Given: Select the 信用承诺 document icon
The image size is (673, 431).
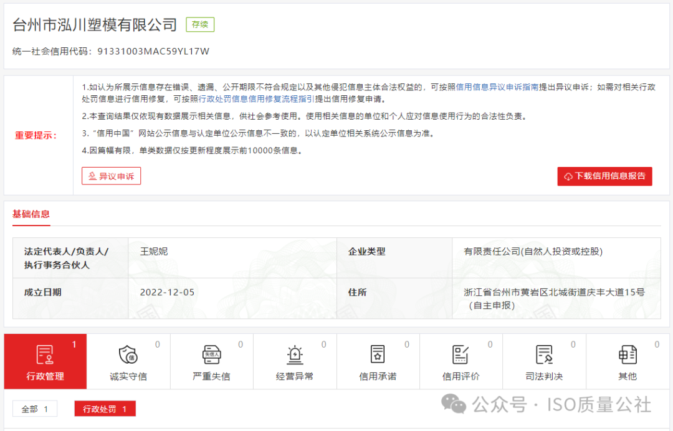Looking at the screenshot, I should (x=378, y=355).
